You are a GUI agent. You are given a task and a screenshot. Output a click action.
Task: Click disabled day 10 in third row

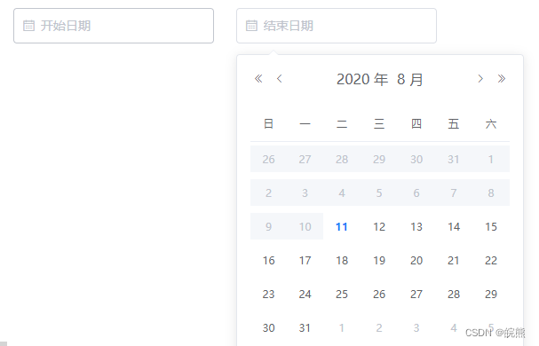click(x=305, y=227)
